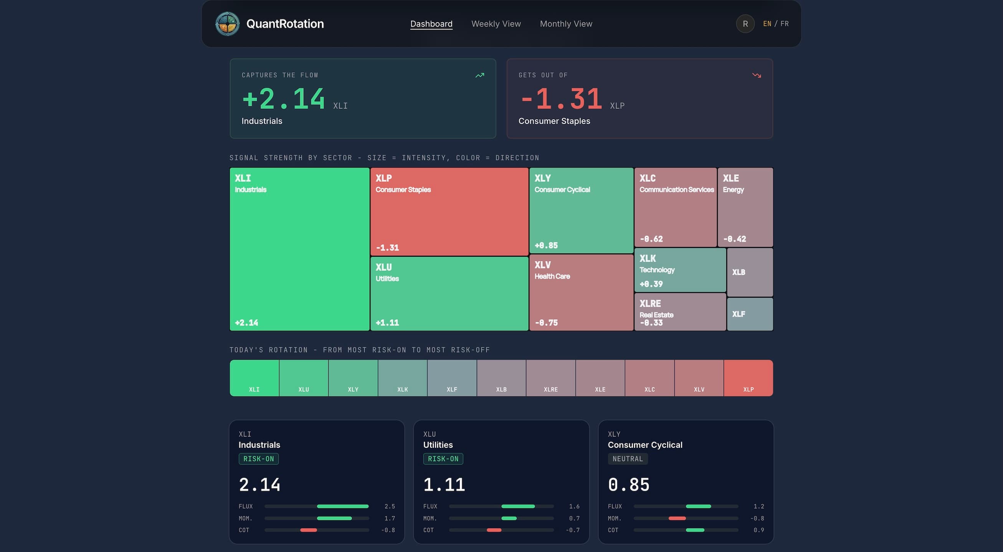Click the NEUTRAL badge on Consumer Cyclical card
Image resolution: width=1003 pixels, height=552 pixels.
pyautogui.click(x=628, y=459)
